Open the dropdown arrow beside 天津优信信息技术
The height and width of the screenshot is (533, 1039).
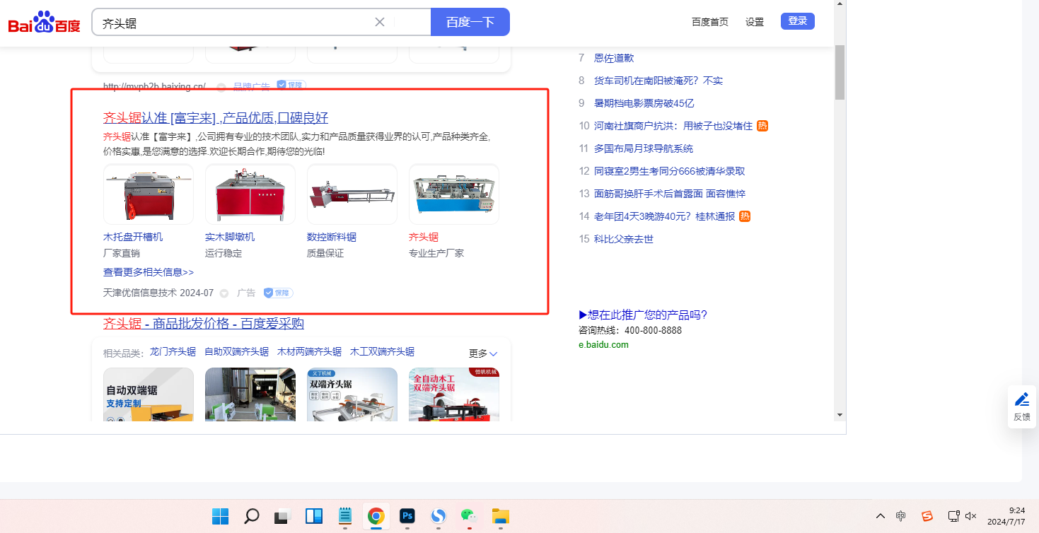(x=224, y=293)
